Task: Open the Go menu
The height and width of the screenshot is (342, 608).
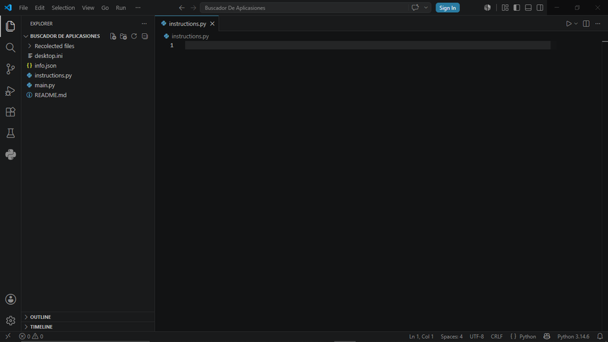Action: click(x=105, y=7)
